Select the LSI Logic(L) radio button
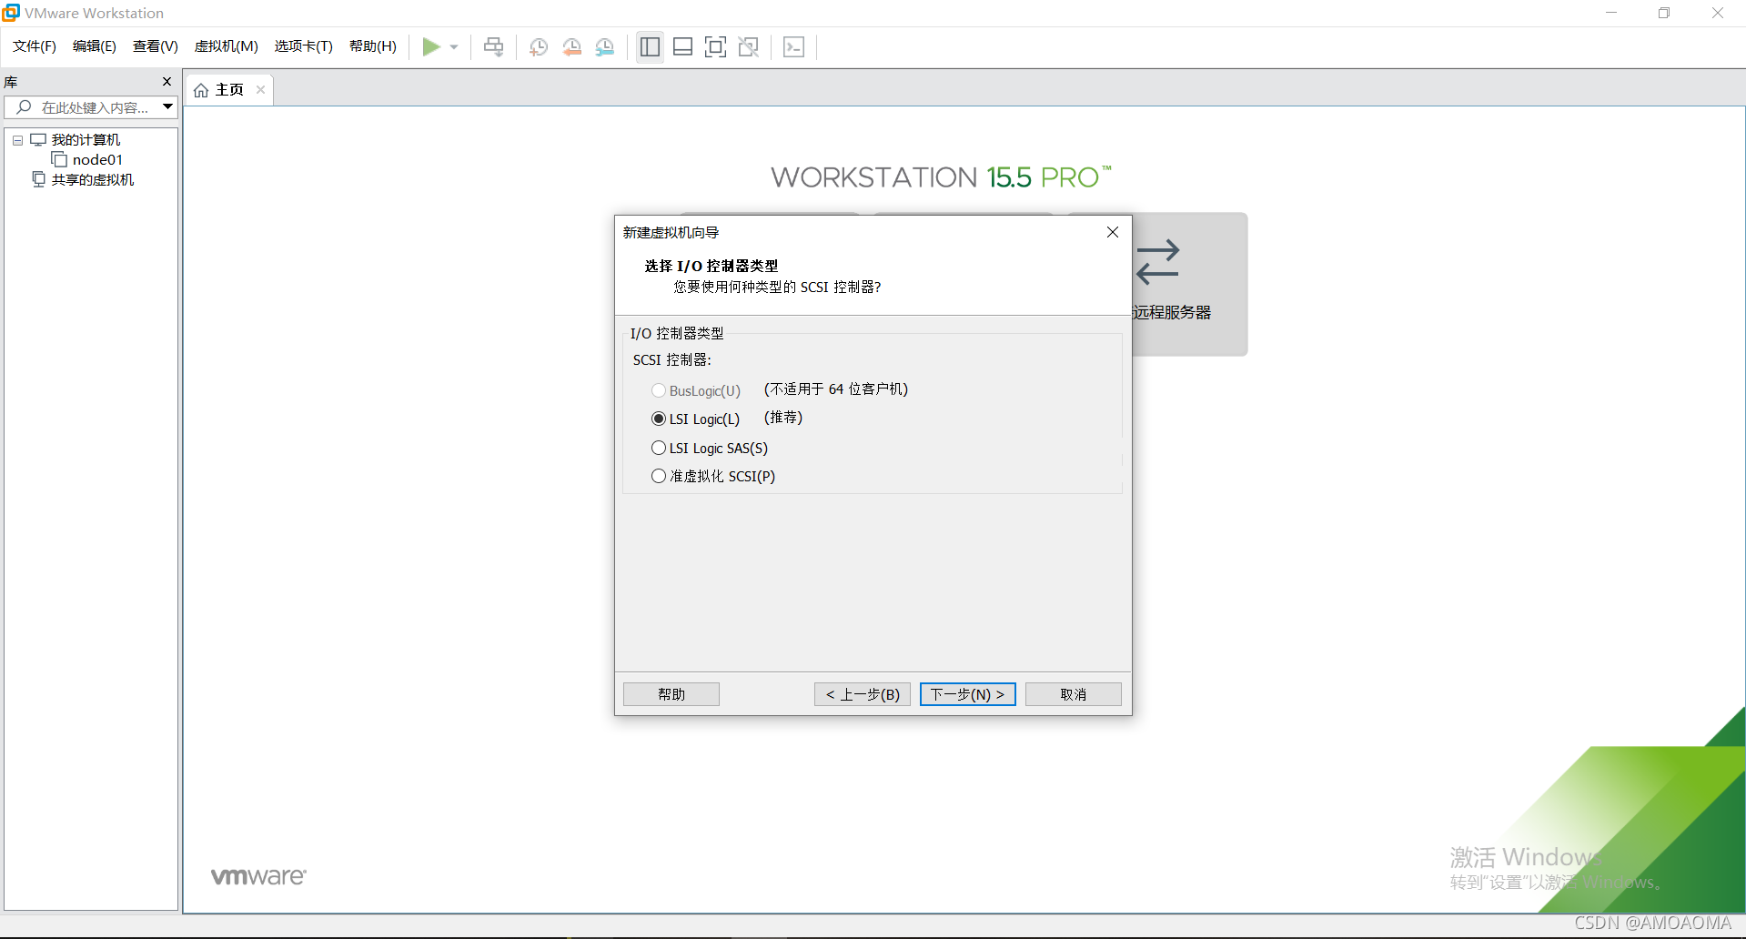1746x939 pixels. [659, 419]
